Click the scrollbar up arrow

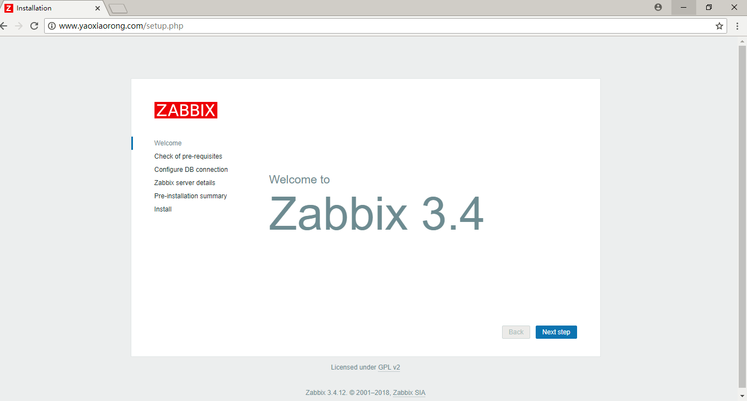tap(742, 41)
